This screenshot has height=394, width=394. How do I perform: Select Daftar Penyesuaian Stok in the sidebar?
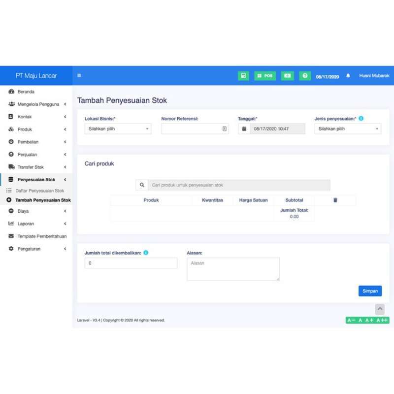[41, 191]
